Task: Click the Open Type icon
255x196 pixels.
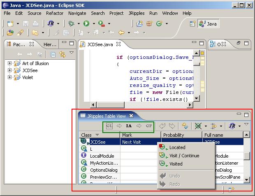Action: [10, 33]
